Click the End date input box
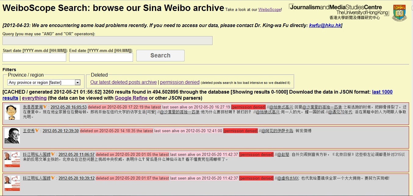 click(101, 57)
